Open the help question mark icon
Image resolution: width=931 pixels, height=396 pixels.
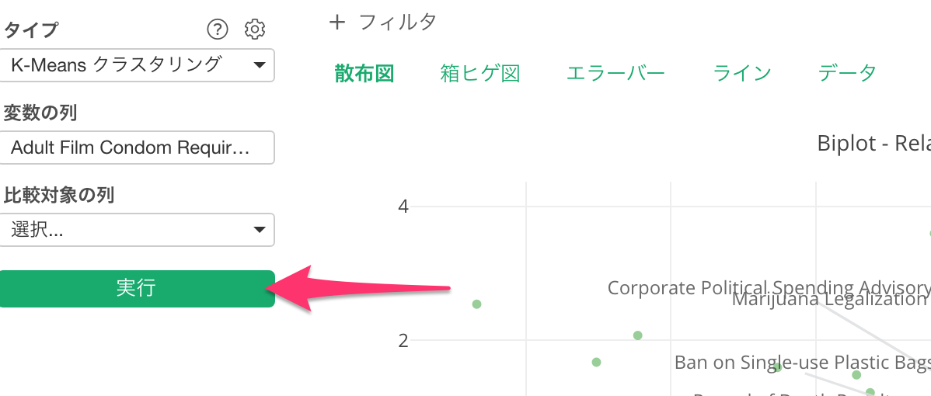(218, 29)
